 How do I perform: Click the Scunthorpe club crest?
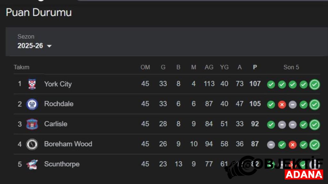pyautogui.click(x=32, y=164)
